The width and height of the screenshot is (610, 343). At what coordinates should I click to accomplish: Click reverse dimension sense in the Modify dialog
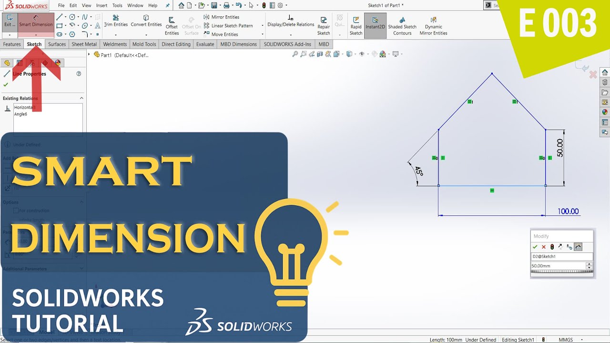[560, 247]
